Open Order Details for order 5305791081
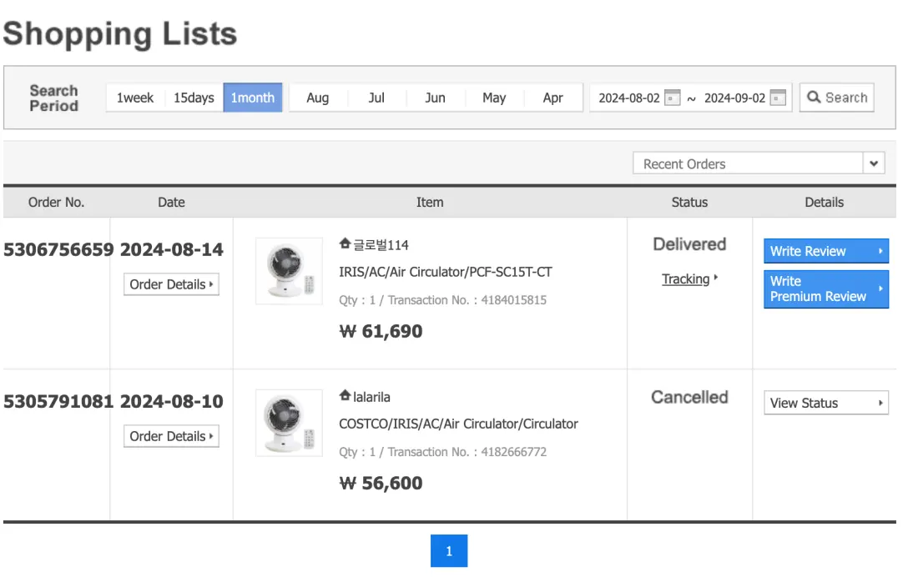This screenshot has height=577, width=918. tap(171, 436)
